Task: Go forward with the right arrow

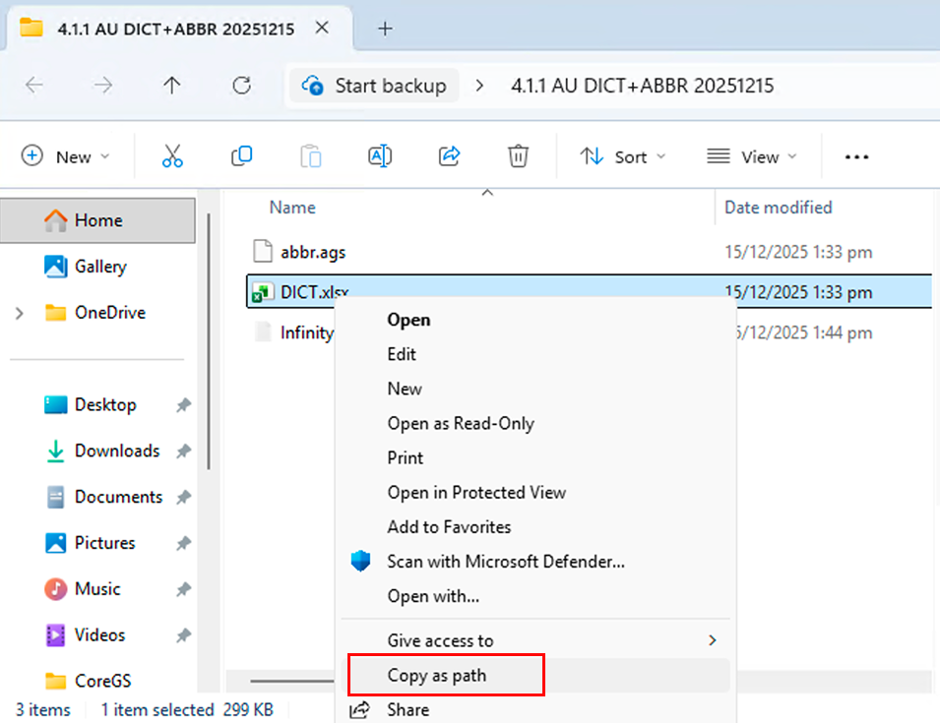Action: (103, 85)
